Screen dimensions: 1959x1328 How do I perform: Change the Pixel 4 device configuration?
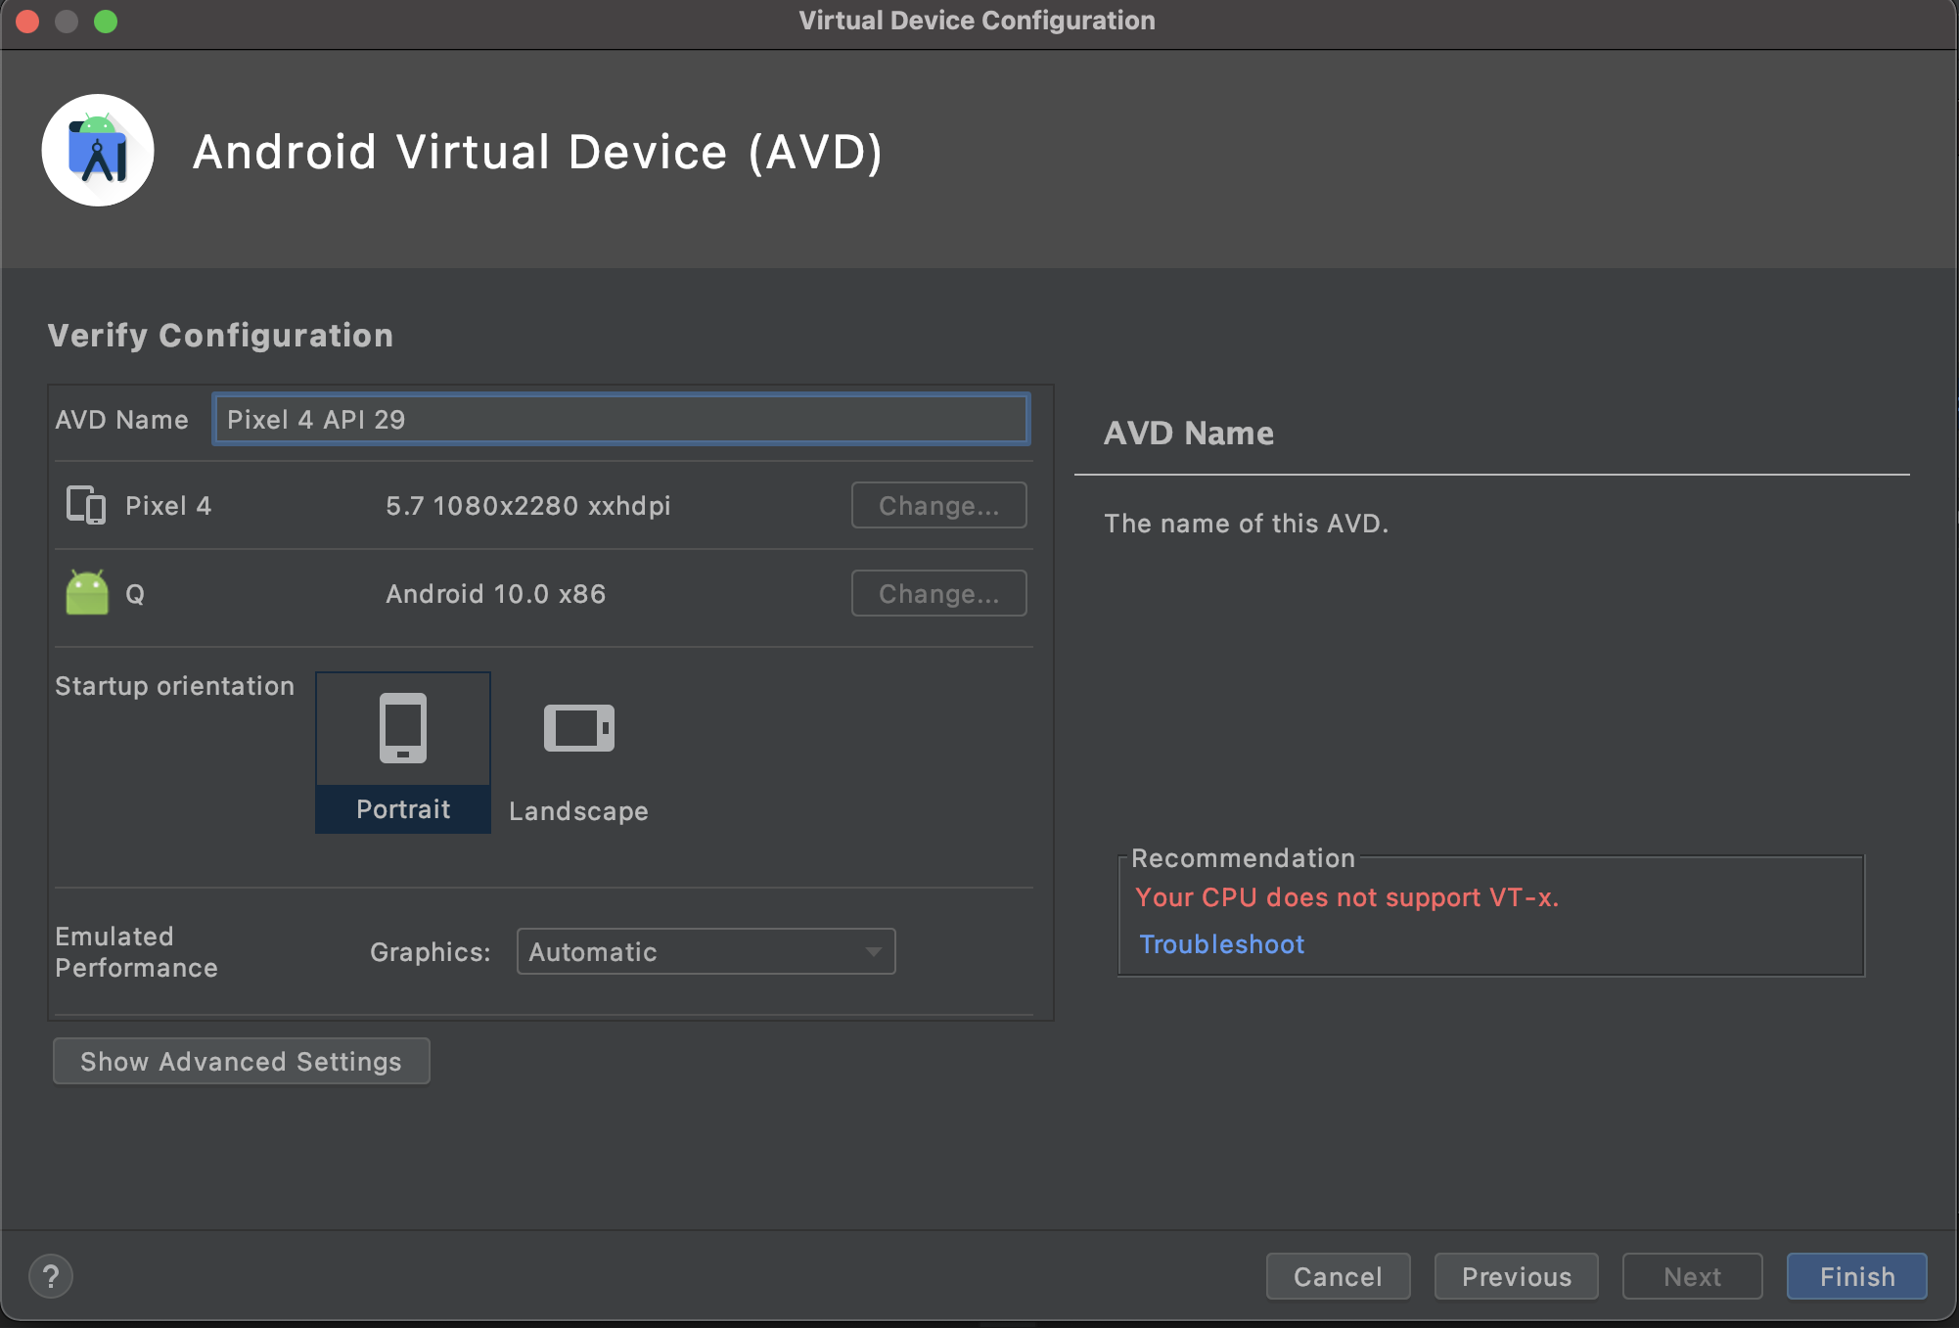click(x=938, y=504)
